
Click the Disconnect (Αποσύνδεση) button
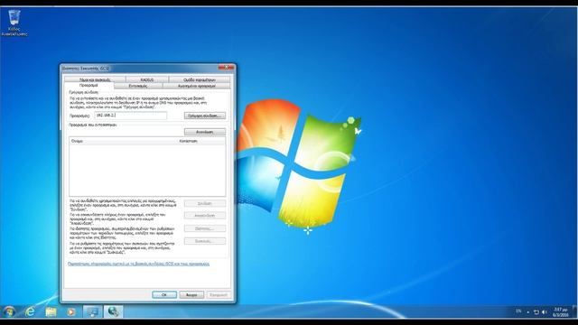point(205,216)
